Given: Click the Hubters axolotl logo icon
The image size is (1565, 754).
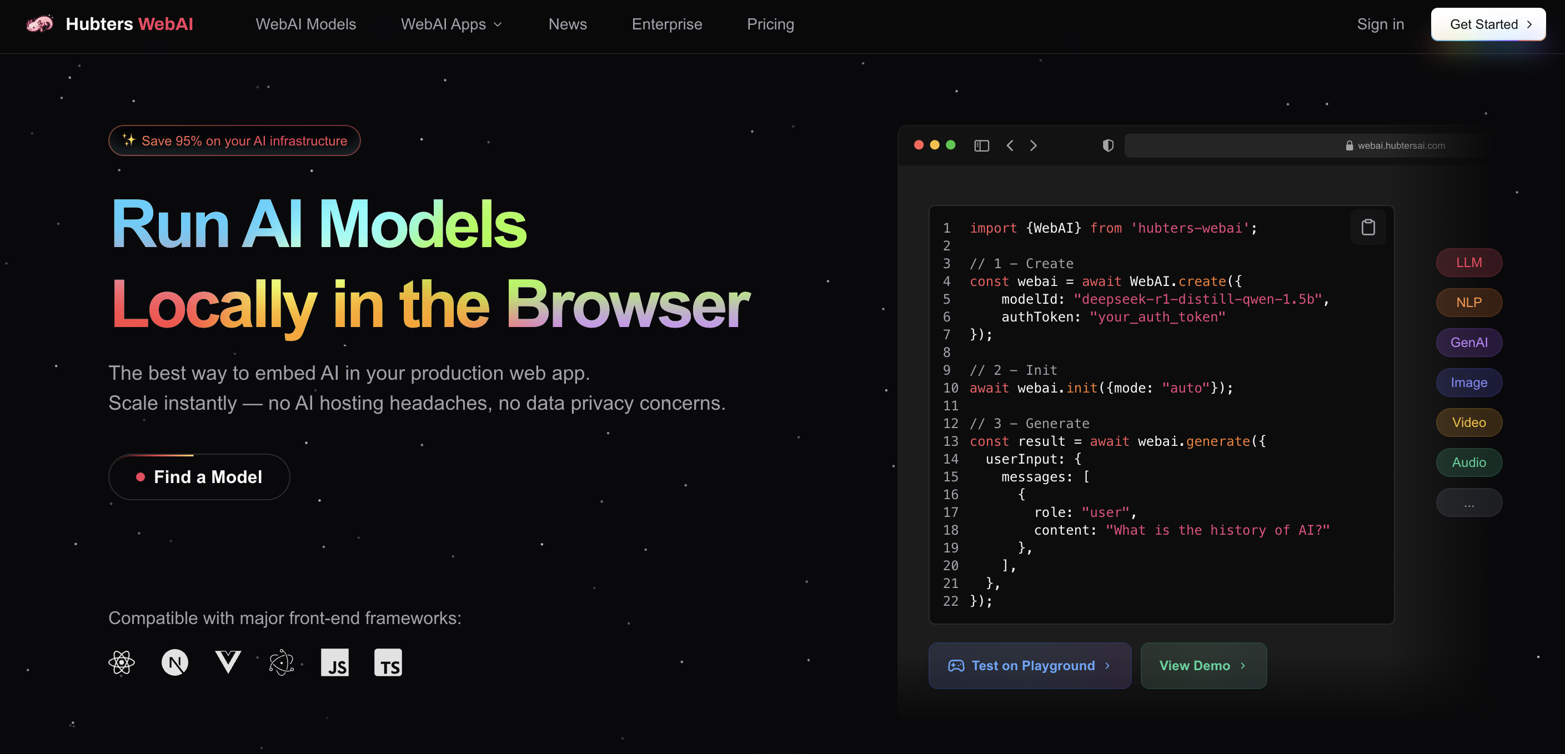Looking at the screenshot, I should click(39, 24).
